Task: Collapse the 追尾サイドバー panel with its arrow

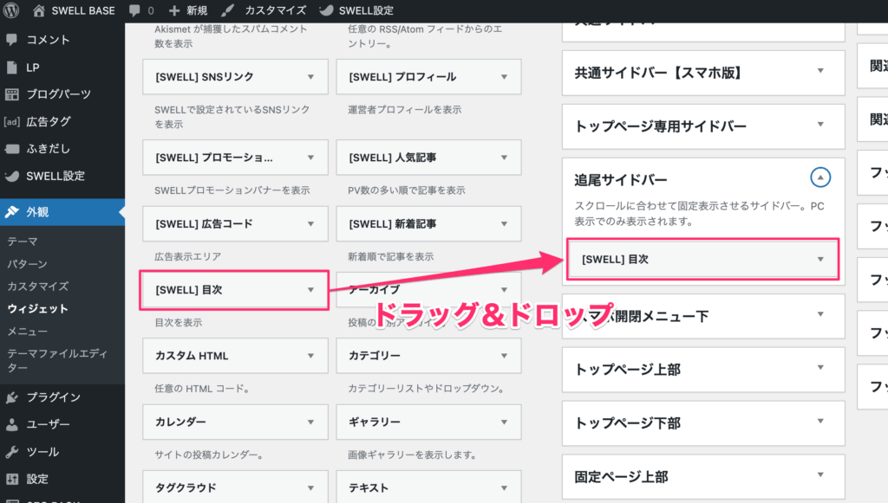Action: click(x=819, y=177)
